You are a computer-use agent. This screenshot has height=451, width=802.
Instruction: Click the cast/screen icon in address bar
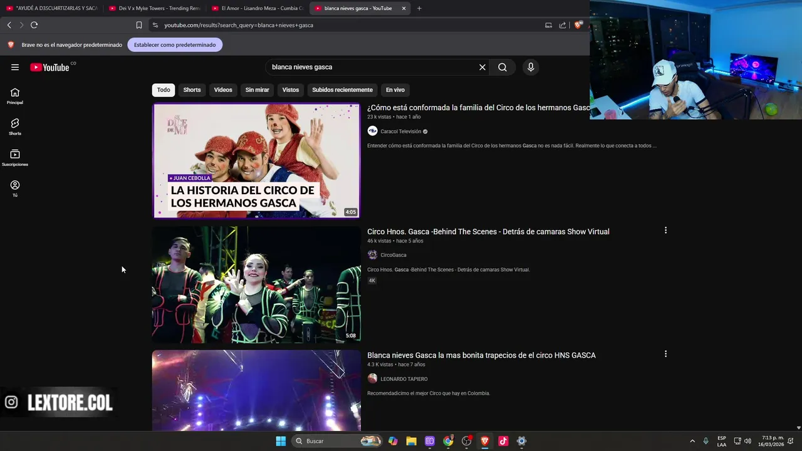(x=548, y=25)
